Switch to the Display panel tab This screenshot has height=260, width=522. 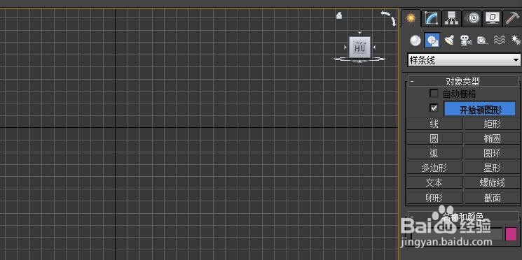point(492,18)
